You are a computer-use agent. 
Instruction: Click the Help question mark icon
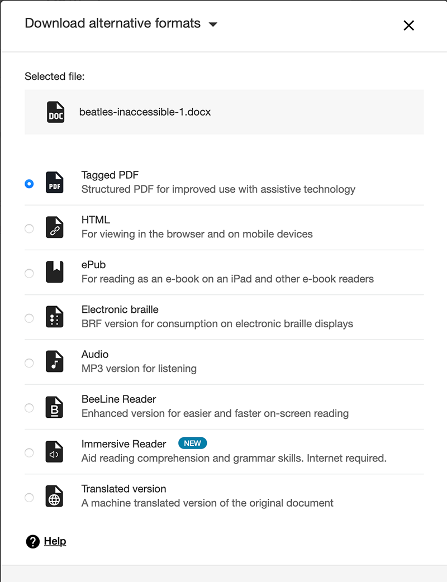pos(33,541)
